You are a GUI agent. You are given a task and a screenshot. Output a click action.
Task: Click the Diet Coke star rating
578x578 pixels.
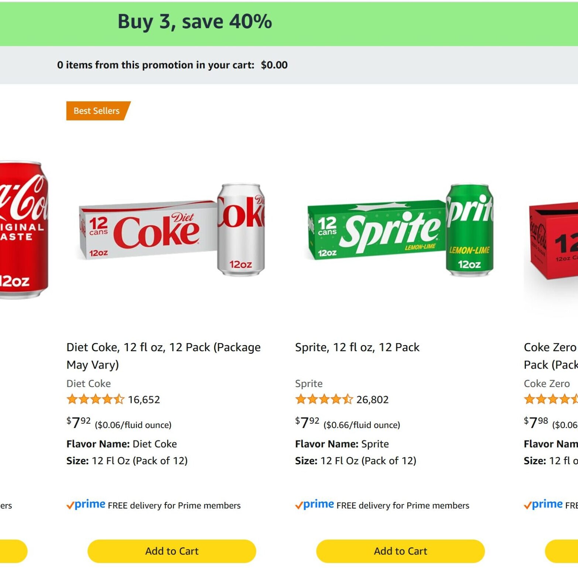(x=95, y=399)
